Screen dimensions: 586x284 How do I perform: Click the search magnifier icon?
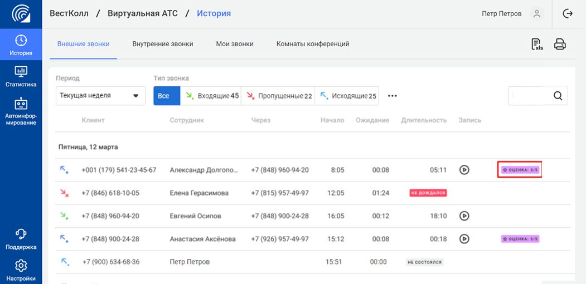click(558, 96)
